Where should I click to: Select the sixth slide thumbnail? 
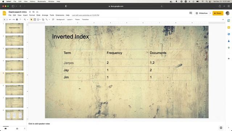click(x=14, y=90)
